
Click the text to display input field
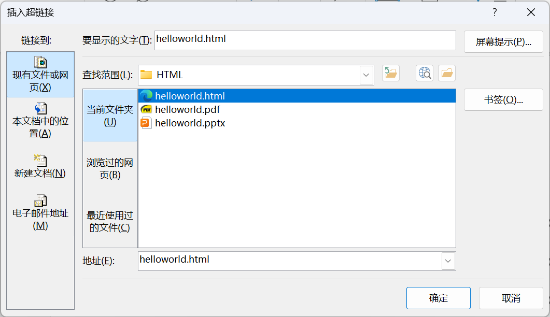coord(305,40)
